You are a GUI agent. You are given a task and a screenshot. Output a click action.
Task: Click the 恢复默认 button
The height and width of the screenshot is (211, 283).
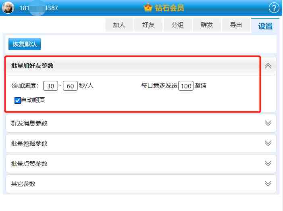point(25,44)
